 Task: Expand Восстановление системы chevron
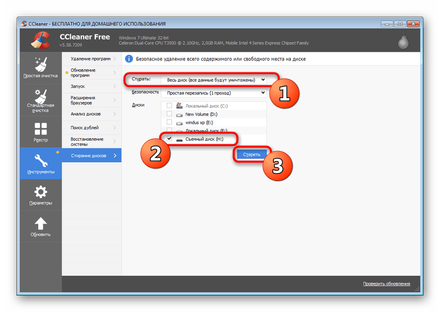pyautogui.click(x=115, y=141)
